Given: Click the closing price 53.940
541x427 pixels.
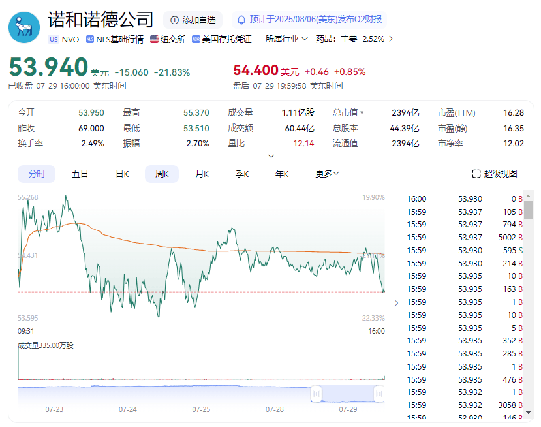Looking at the screenshot, I should coord(48,67).
